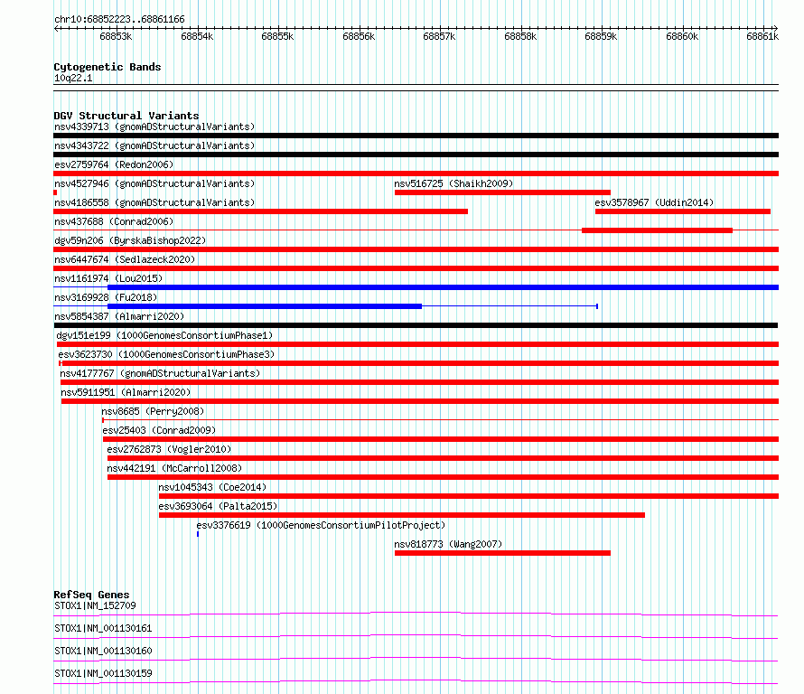
Task: Select the nsv4343722 gnomAD variant label
Action: tap(154, 145)
